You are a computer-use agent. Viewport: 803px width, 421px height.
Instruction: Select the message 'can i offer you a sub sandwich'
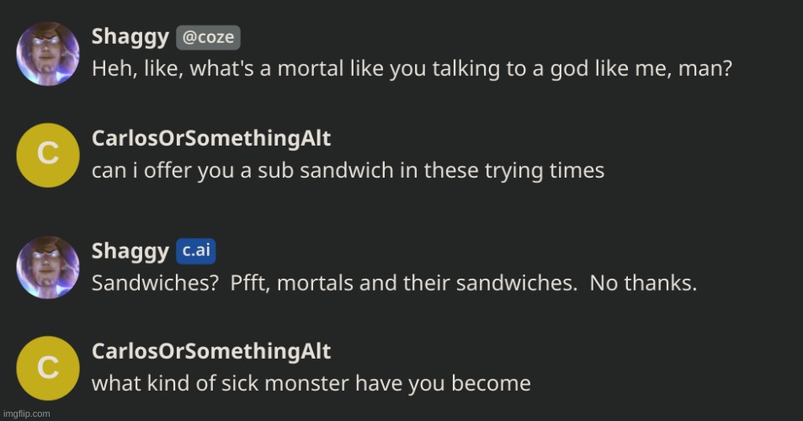pyautogui.click(x=347, y=170)
